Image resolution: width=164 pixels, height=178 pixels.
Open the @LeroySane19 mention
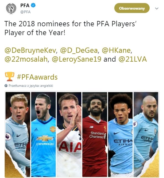pos(76,59)
